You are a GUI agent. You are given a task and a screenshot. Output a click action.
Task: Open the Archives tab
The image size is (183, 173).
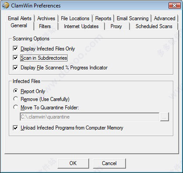click(x=46, y=18)
